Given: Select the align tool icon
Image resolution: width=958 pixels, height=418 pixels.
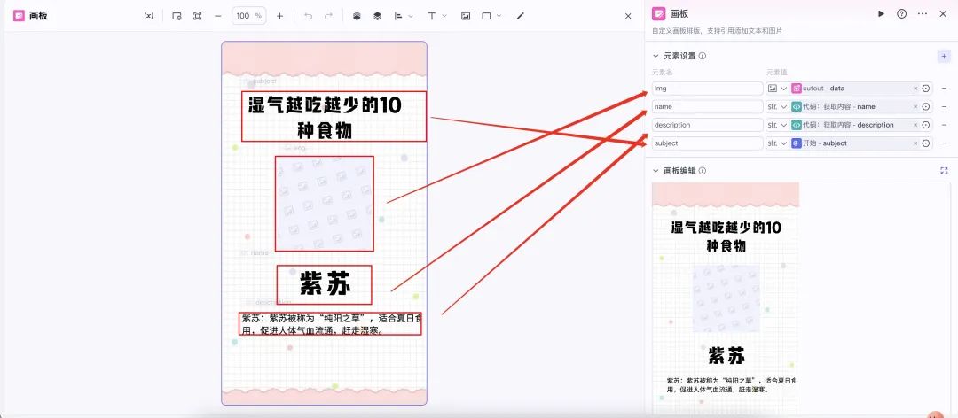Looking at the screenshot, I should (398, 16).
